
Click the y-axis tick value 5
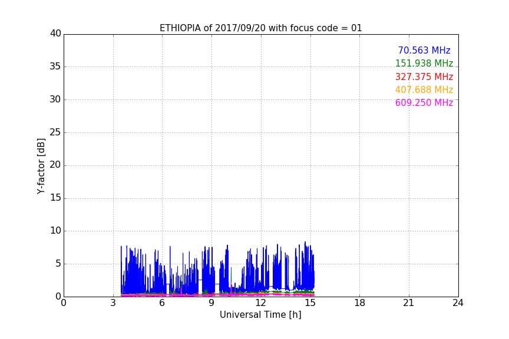point(58,264)
